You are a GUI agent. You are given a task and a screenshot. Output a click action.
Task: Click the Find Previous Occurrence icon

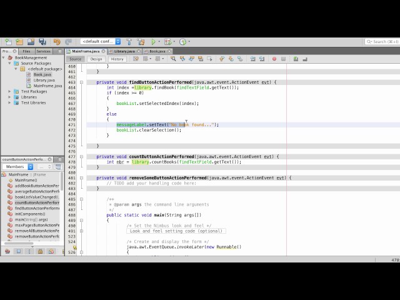(x=182, y=59)
